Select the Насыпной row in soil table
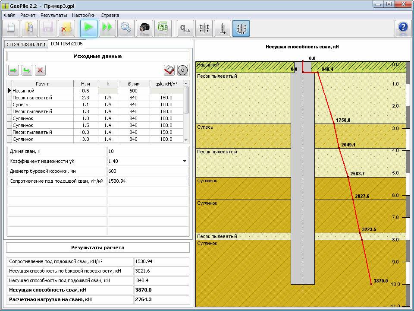 tap(95, 91)
